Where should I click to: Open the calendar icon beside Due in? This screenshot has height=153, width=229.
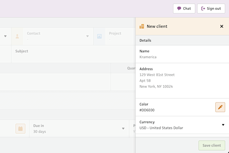tap(20, 128)
